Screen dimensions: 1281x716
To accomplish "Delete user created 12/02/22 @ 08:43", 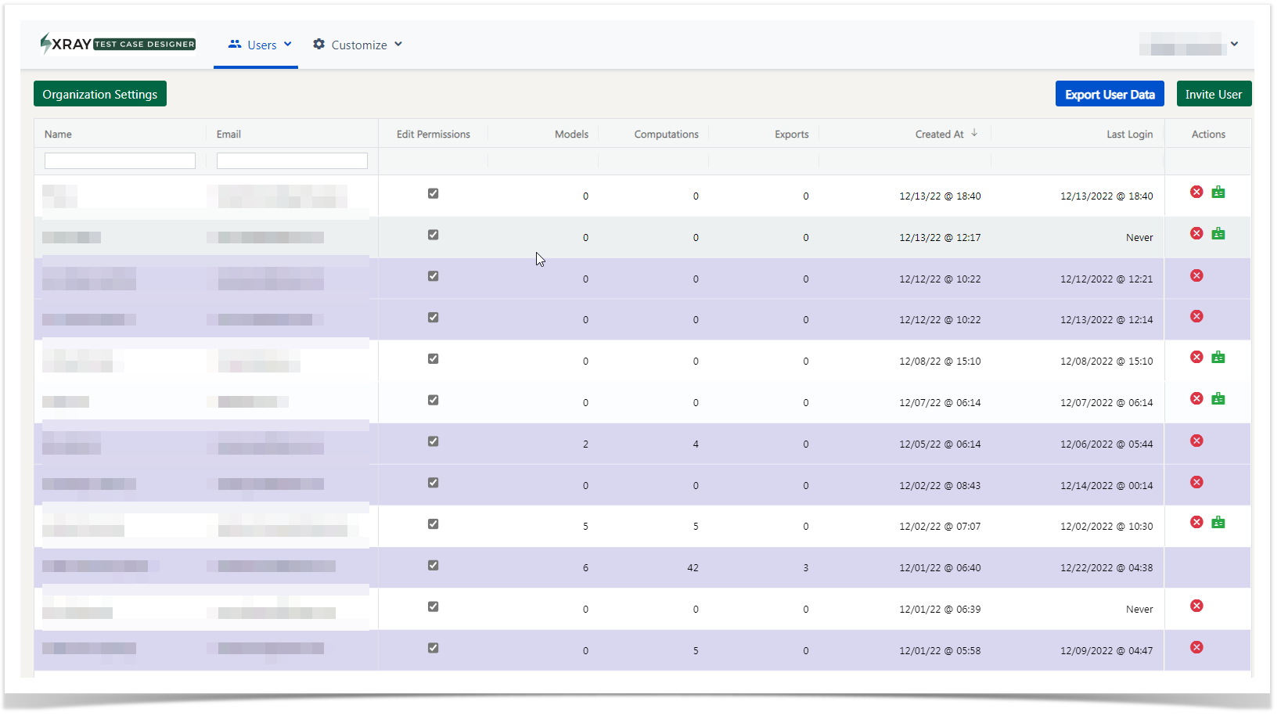I will (1196, 482).
